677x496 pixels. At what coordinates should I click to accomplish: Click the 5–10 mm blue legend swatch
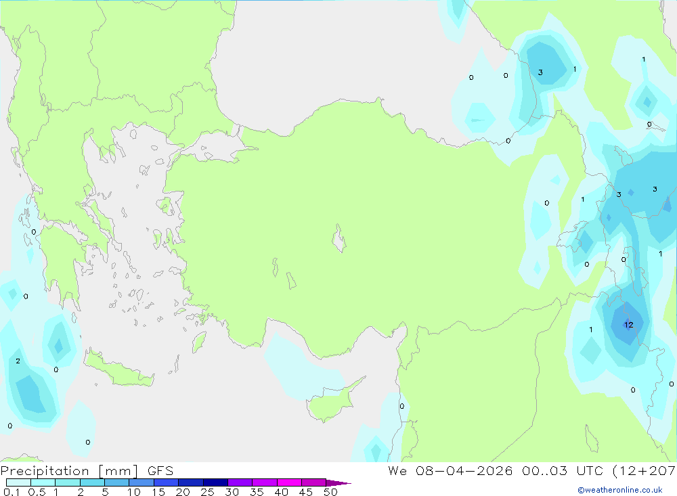point(116,482)
